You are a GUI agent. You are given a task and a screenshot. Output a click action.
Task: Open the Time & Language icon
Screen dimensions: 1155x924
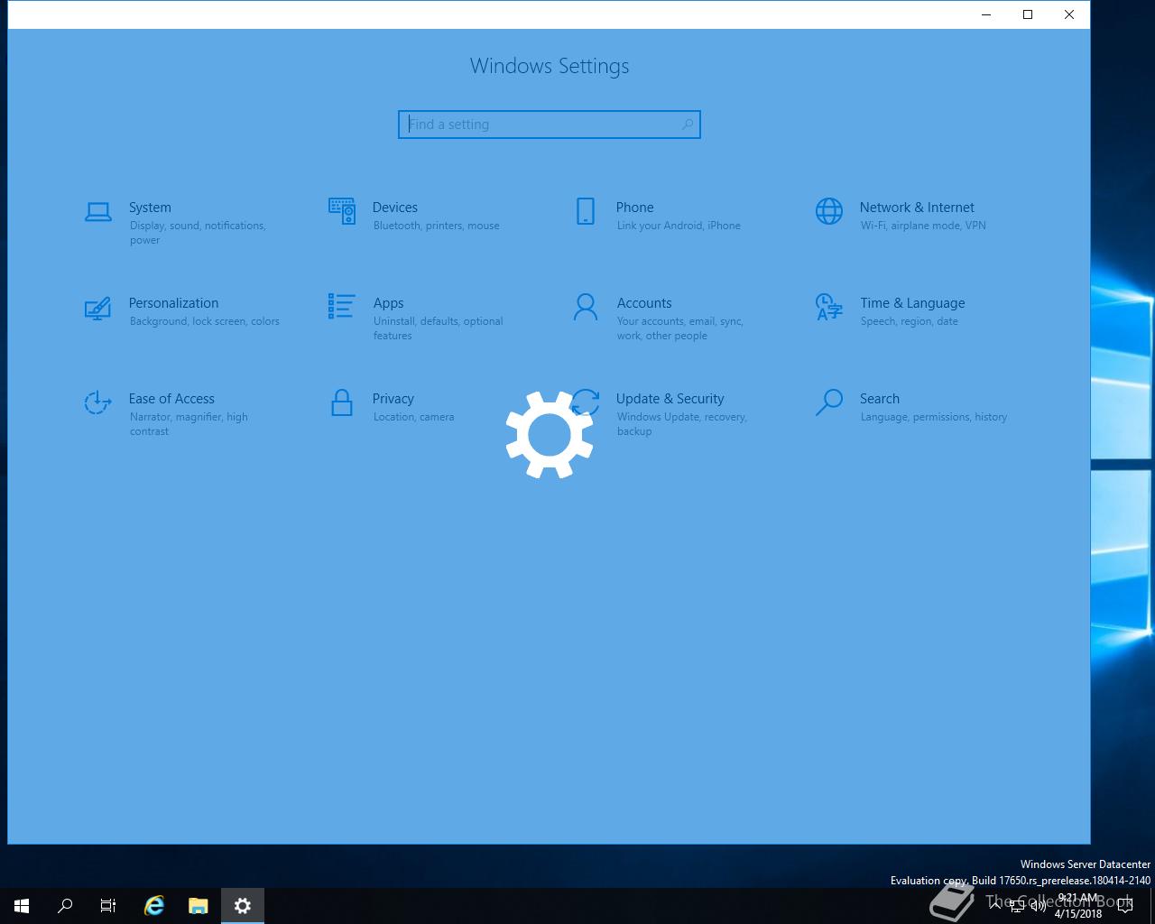tap(829, 307)
